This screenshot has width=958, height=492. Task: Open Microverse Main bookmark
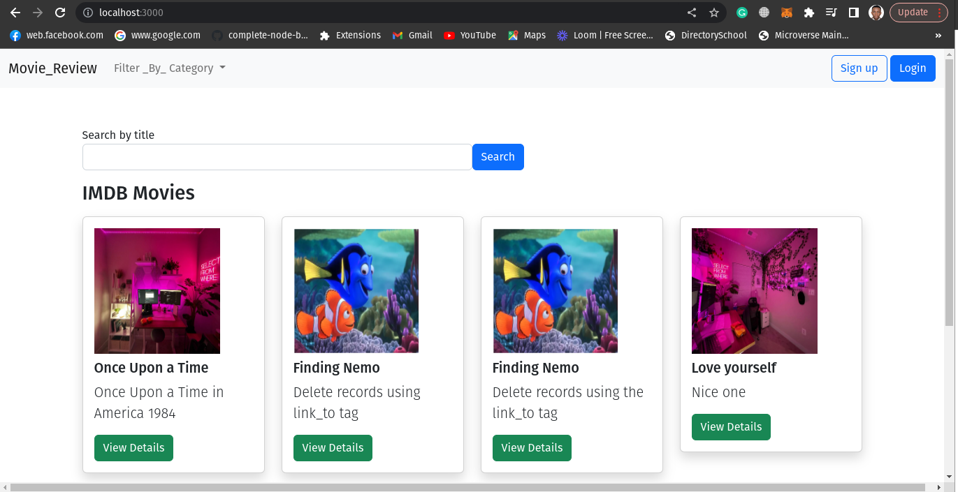[x=804, y=35]
